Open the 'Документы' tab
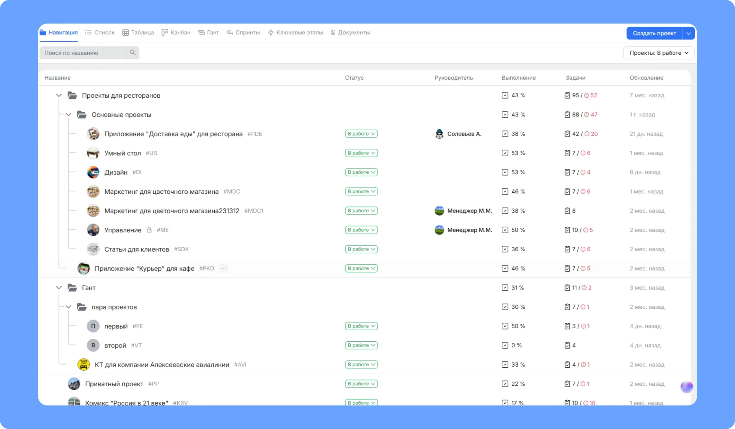Viewport: 735px width, 429px height. point(350,33)
